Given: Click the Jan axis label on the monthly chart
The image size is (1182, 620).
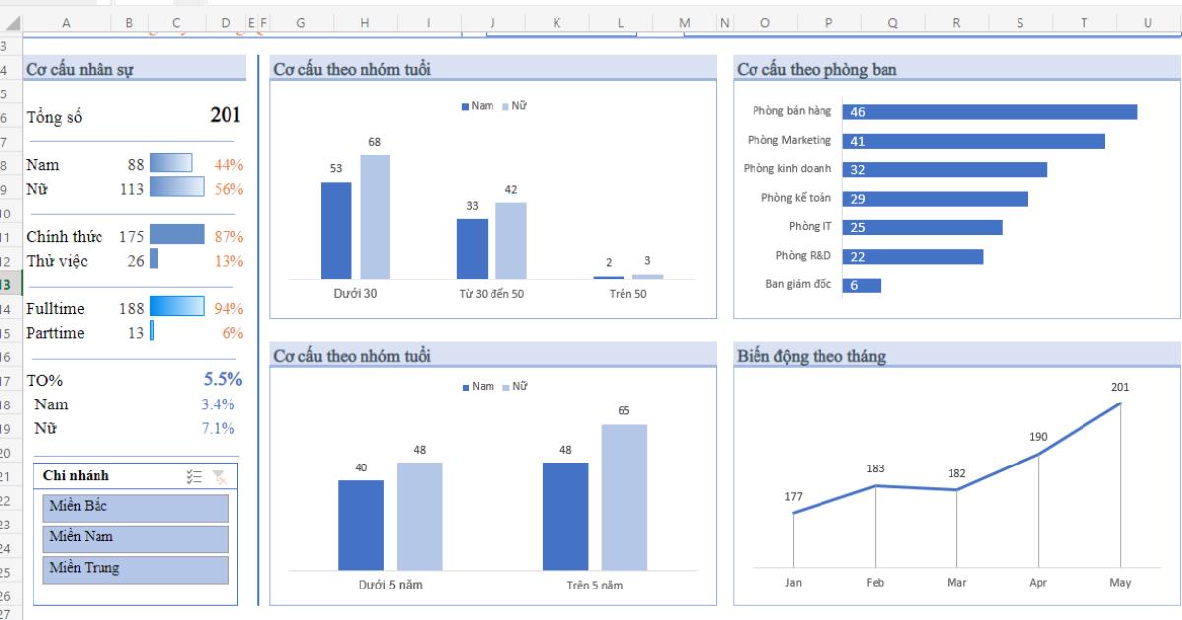Looking at the screenshot, I should point(792,582).
